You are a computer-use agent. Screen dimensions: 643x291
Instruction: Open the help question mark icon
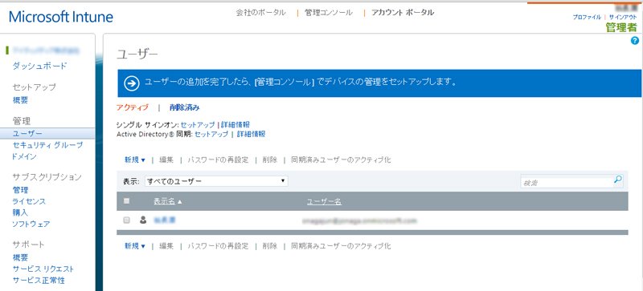click(x=635, y=41)
